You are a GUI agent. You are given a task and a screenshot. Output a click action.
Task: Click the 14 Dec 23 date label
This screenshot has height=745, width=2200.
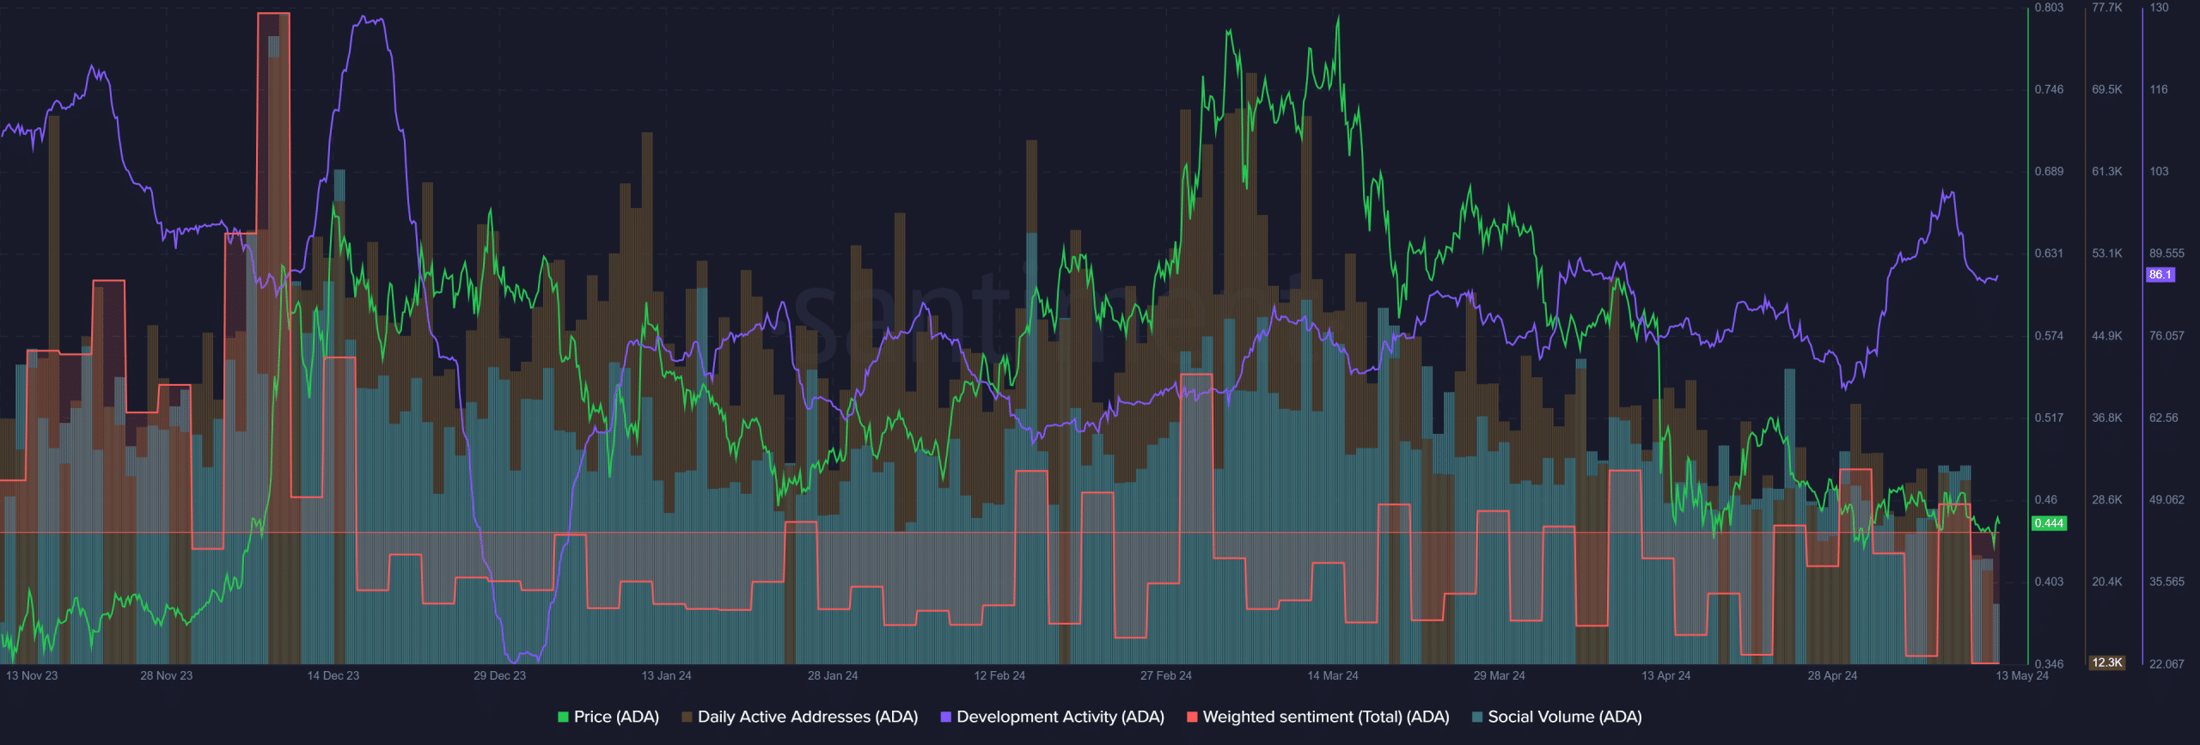coord(333,675)
